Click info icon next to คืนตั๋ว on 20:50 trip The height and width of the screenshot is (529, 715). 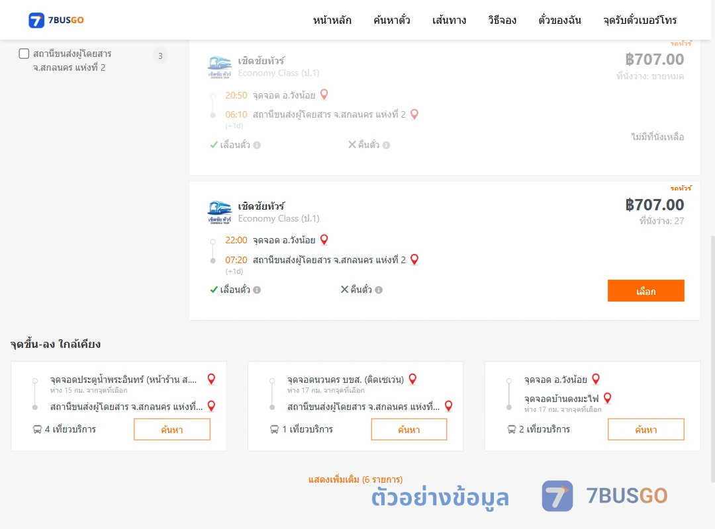386,145
